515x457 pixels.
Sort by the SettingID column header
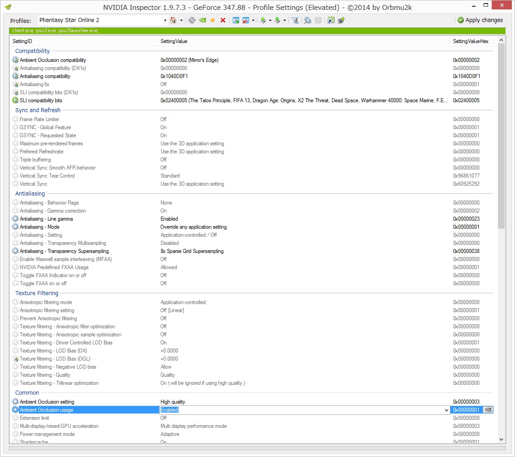coord(84,41)
